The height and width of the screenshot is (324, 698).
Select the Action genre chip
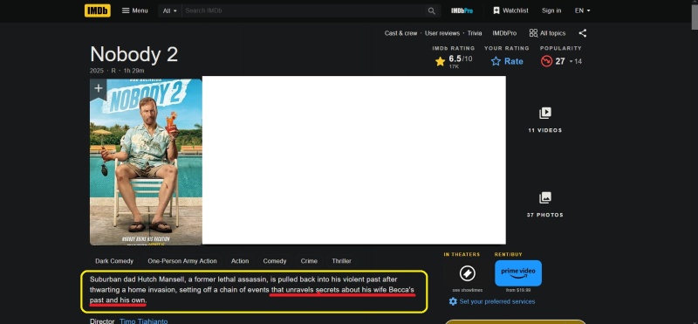coord(240,261)
